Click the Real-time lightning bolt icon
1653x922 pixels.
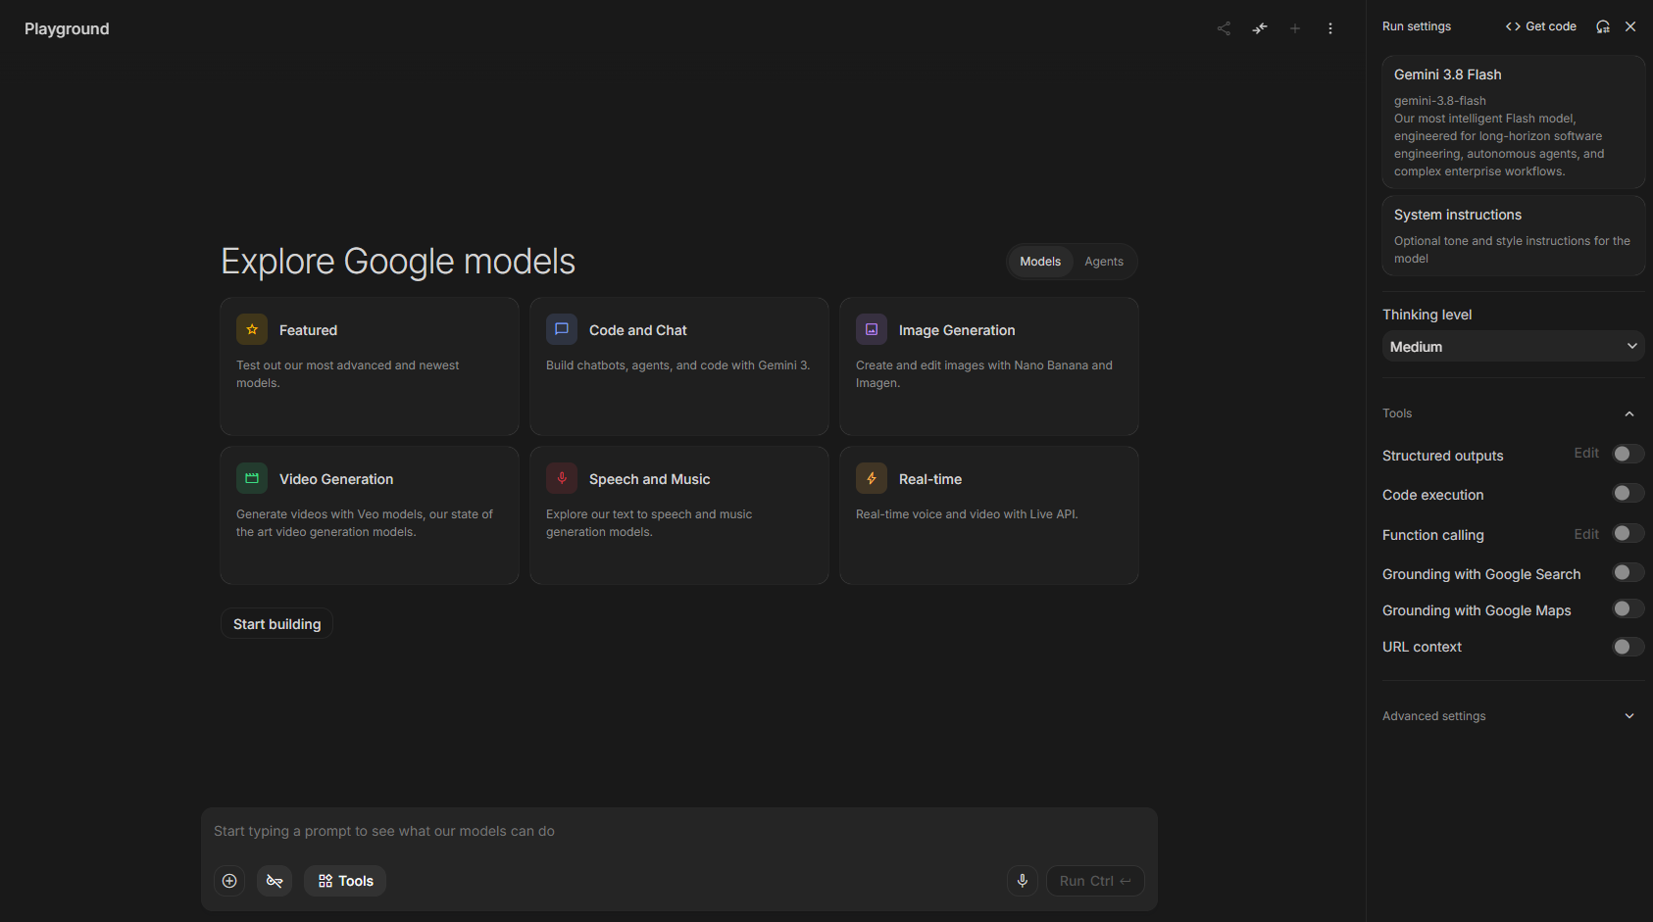pos(872,478)
